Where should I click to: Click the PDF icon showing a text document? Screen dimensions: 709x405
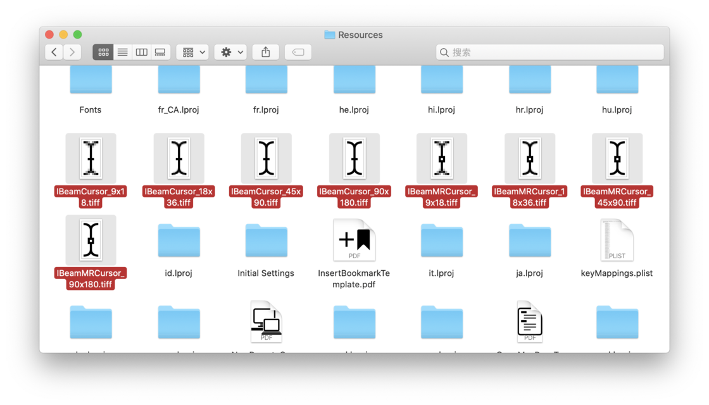(x=530, y=321)
